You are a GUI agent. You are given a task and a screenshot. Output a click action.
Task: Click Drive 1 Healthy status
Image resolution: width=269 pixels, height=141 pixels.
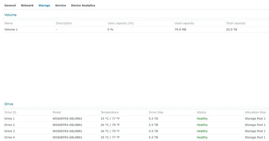[202, 119]
